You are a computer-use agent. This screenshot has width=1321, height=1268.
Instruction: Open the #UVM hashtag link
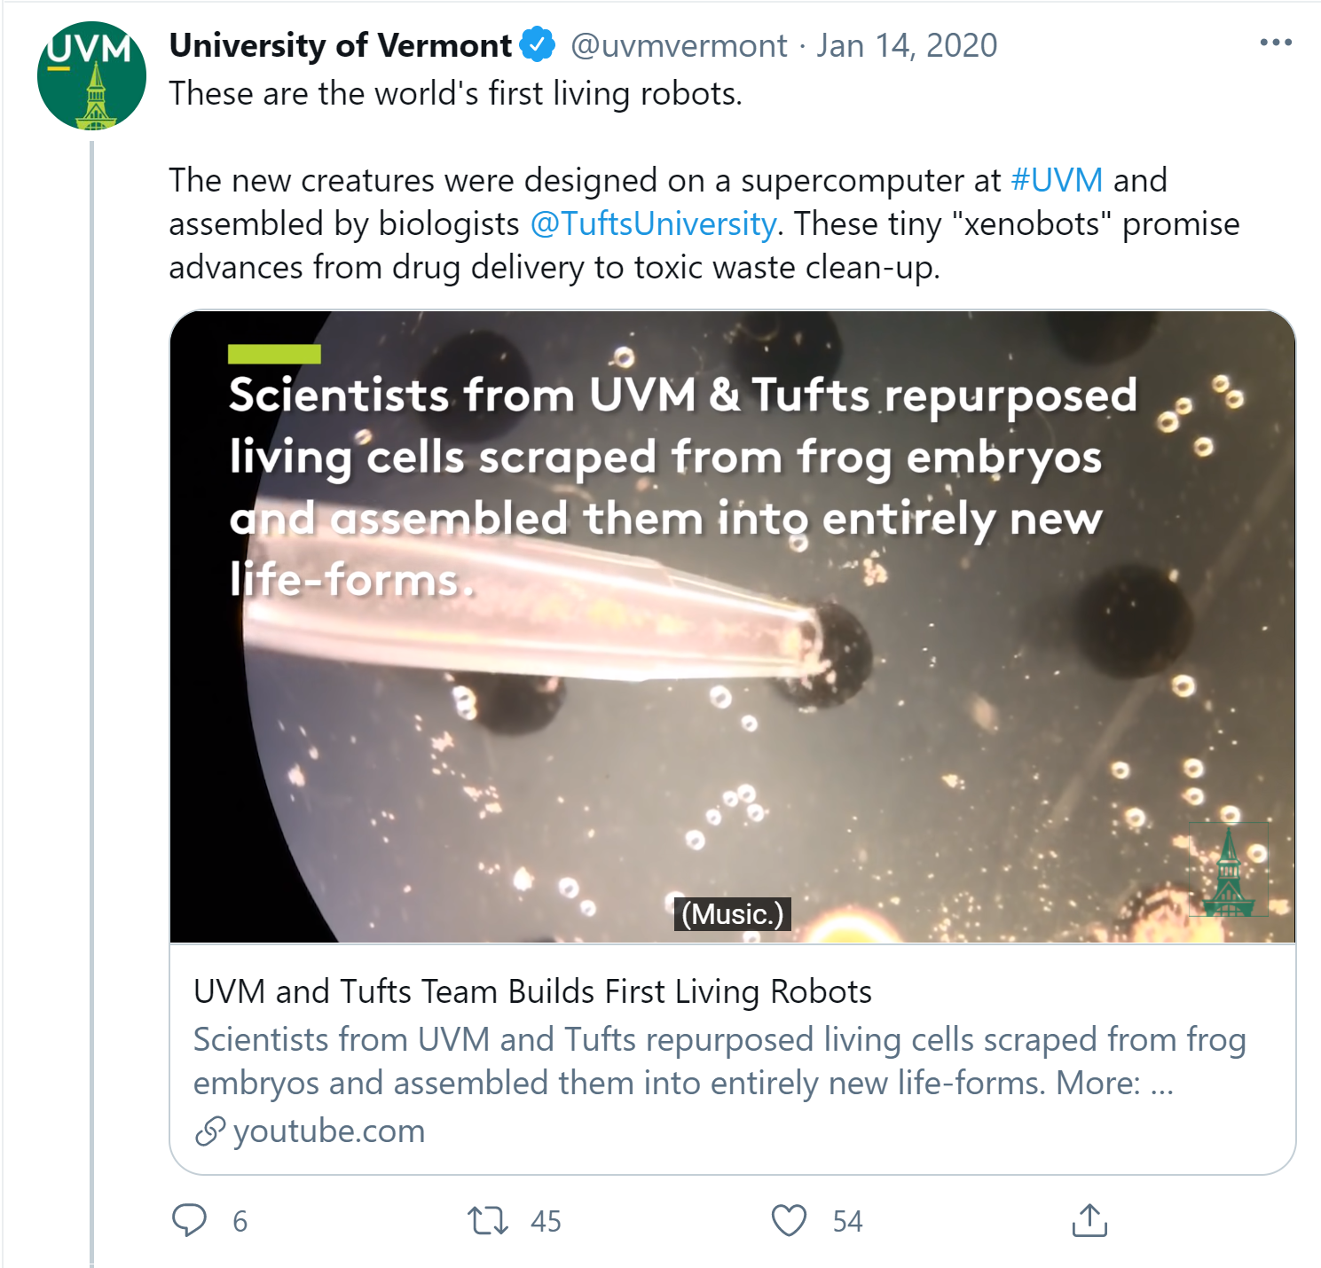pyautogui.click(x=1057, y=180)
